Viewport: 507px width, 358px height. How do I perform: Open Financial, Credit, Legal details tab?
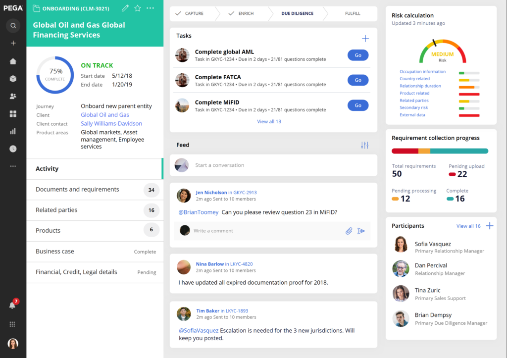(95, 272)
